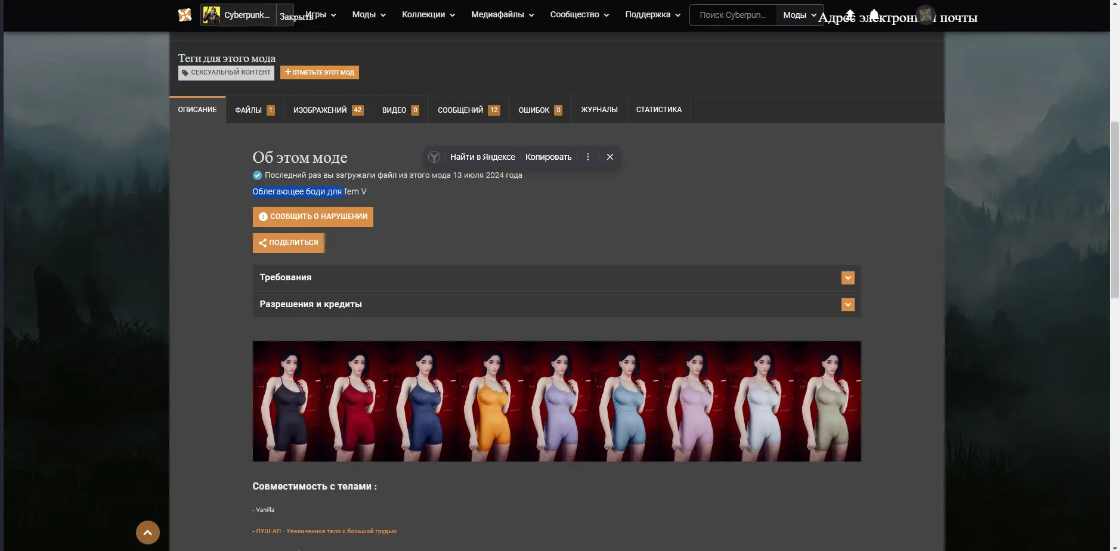The image size is (1120, 551).
Task: Open the Статистика tab
Action: pyautogui.click(x=659, y=110)
